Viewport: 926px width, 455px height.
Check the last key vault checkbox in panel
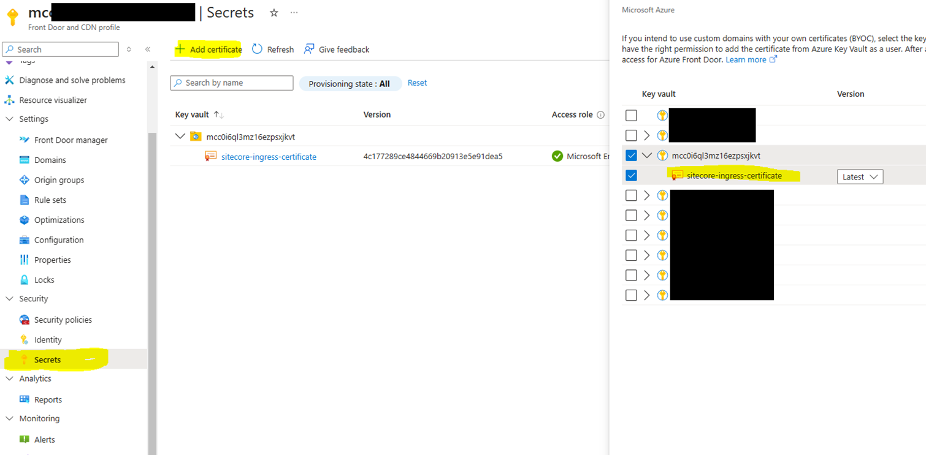tap(631, 295)
